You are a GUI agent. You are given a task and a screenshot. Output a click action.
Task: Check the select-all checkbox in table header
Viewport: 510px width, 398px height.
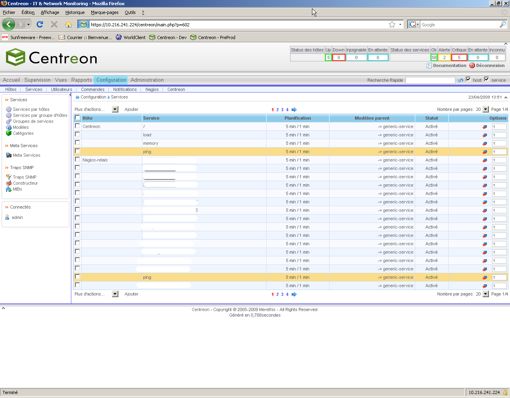[78, 118]
